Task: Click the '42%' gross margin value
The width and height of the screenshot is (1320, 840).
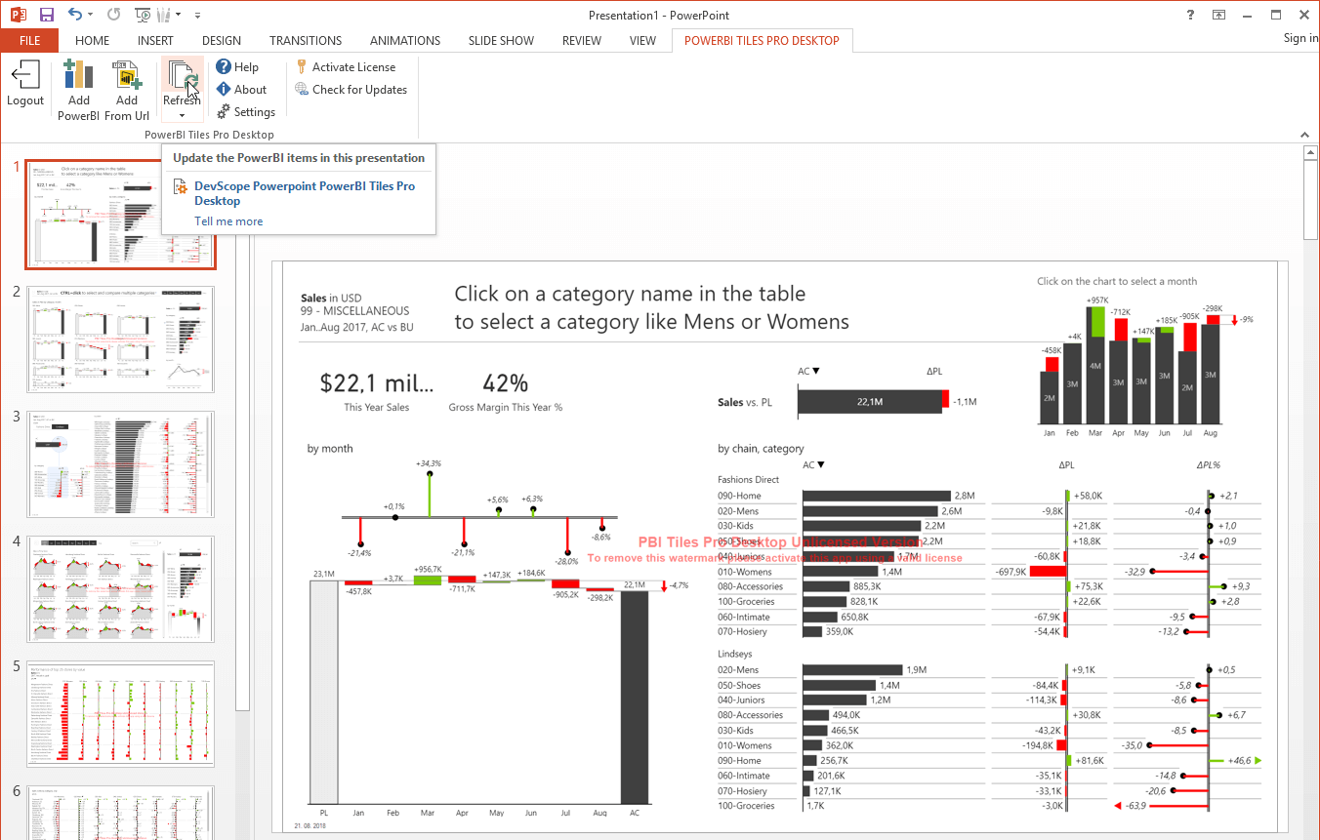Action: pos(506,382)
